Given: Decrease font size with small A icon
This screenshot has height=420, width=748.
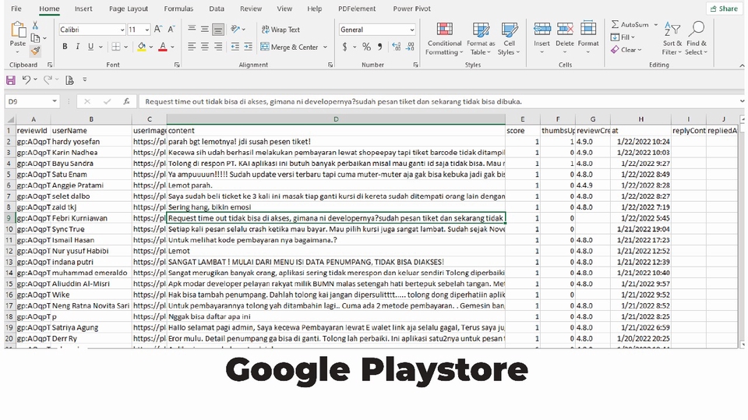Looking at the screenshot, I should coord(171,30).
